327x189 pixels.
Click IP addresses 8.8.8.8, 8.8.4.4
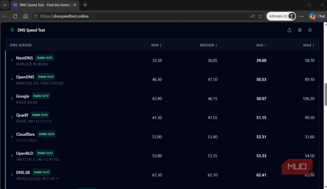tap(26, 102)
